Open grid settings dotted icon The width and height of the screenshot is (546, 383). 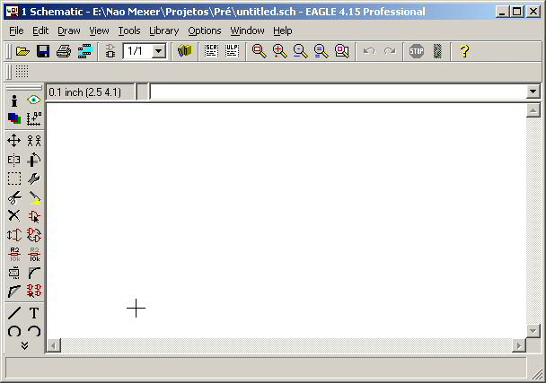[x=22, y=72]
